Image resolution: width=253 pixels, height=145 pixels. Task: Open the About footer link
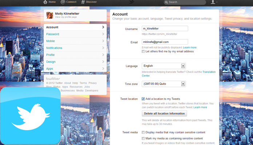coord(67,83)
